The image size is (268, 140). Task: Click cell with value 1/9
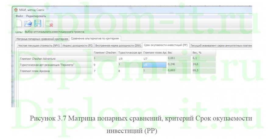[129, 59]
